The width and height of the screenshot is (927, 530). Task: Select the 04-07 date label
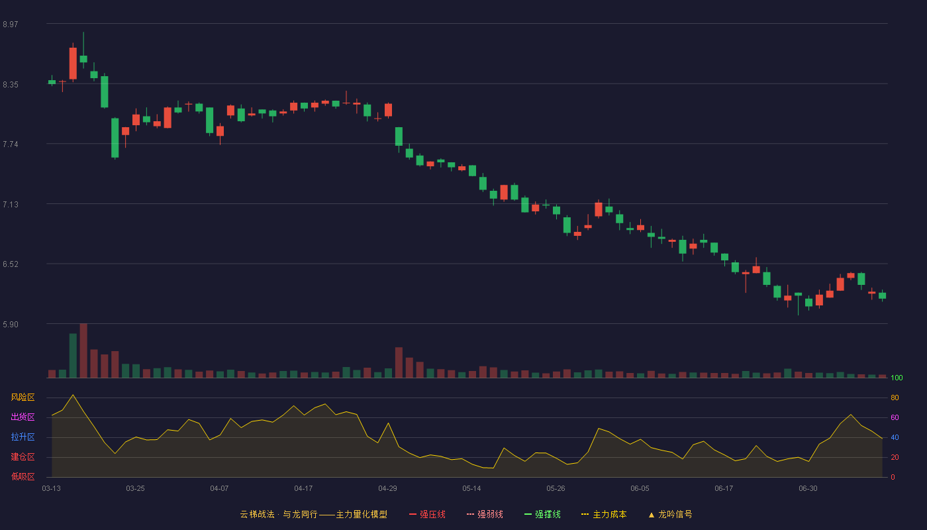[x=219, y=488]
